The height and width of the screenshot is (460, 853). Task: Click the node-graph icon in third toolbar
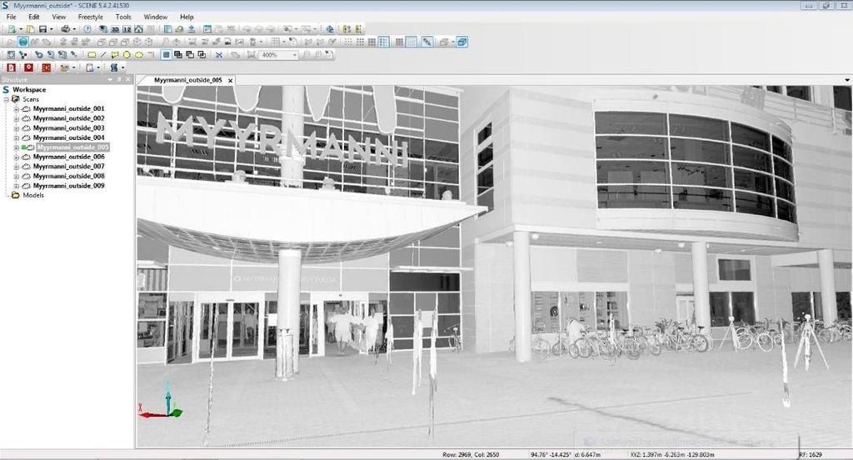point(22,54)
